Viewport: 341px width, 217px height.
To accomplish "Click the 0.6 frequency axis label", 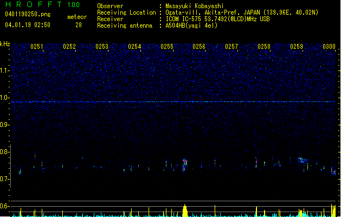I will click(x=5, y=206).
